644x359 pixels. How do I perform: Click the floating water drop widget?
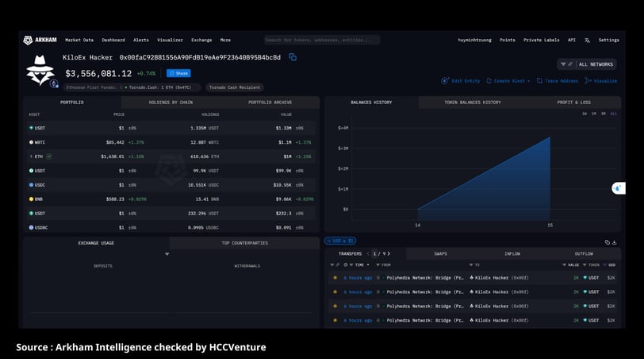618,188
